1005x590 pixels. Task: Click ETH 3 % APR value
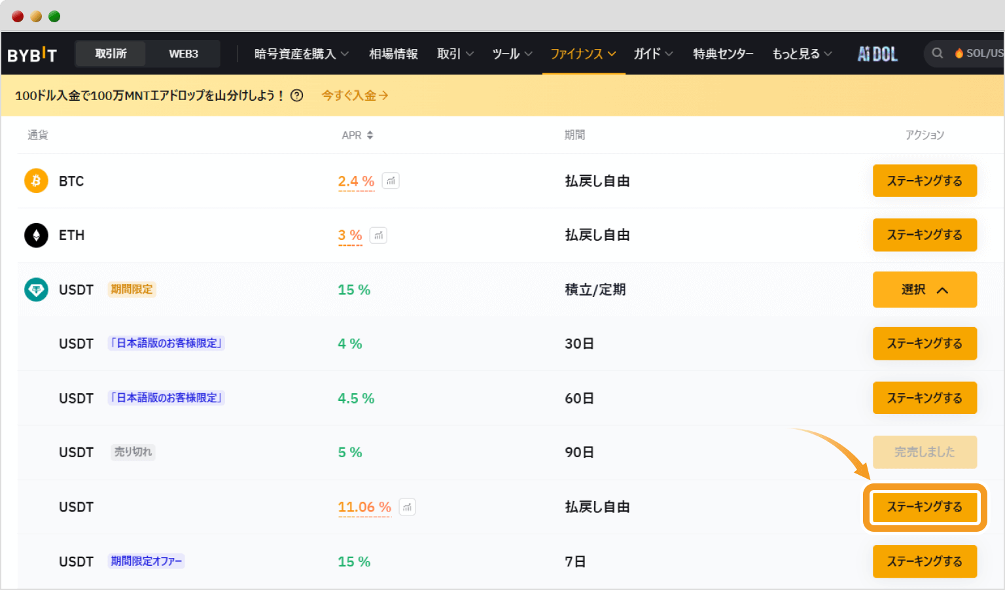pos(350,235)
